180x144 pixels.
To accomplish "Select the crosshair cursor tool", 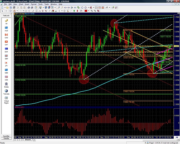I will 6,11.
